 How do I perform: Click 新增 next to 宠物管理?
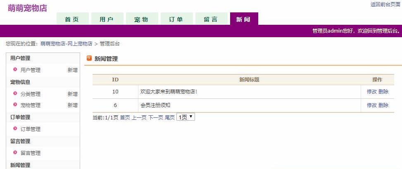(x=73, y=105)
